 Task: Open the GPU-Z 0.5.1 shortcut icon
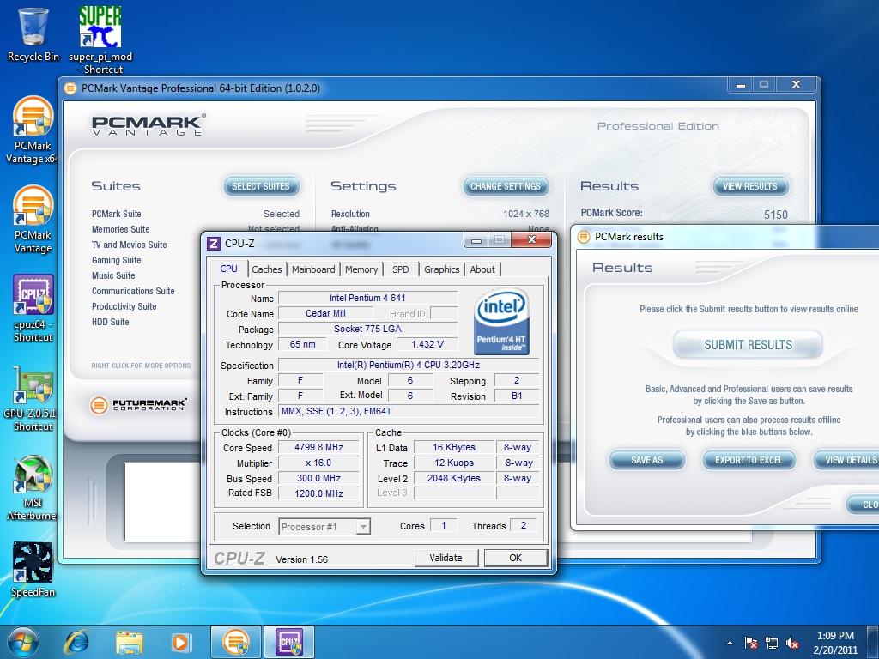click(x=33, y=398)
